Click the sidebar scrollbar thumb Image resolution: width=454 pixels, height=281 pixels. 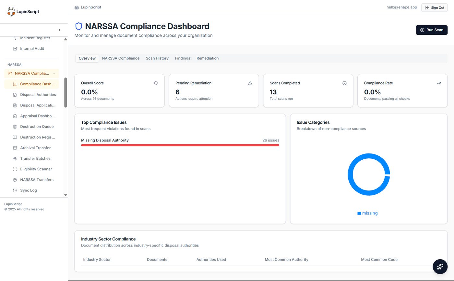click(66, 92)
